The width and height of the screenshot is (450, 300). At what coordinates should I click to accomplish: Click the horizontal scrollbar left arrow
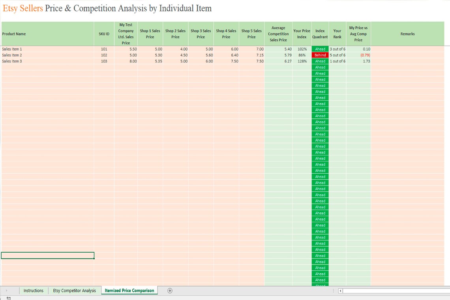coord(340,291)
